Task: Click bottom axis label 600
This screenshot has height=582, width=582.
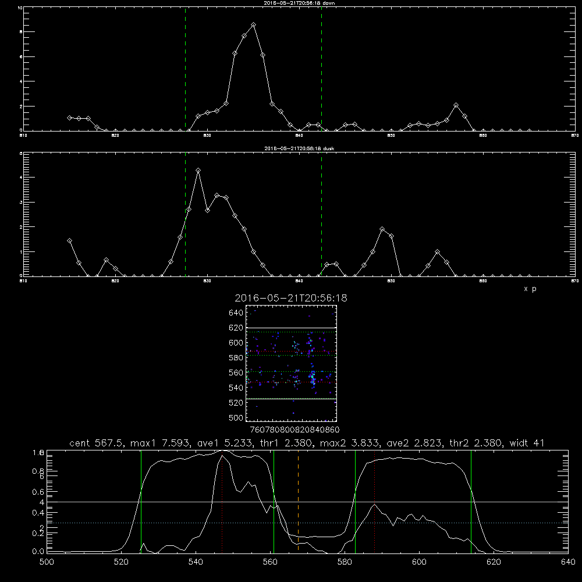Action: coord(419,562)
